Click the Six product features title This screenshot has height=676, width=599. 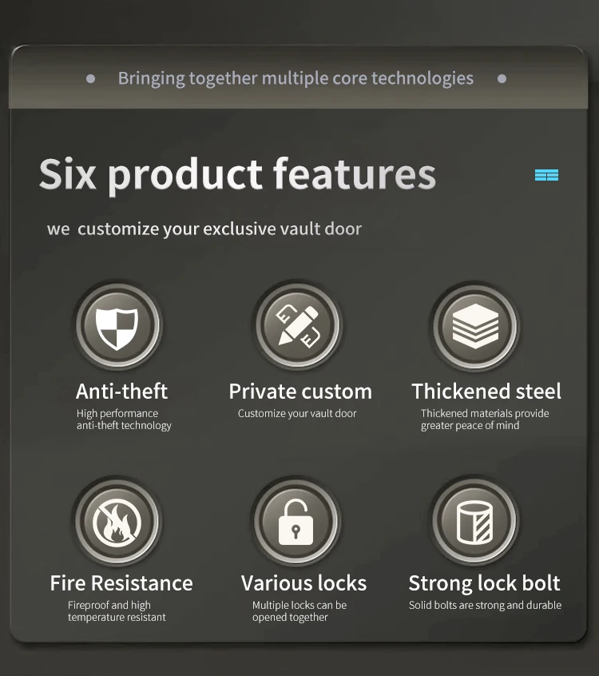[x=237, y=175]
